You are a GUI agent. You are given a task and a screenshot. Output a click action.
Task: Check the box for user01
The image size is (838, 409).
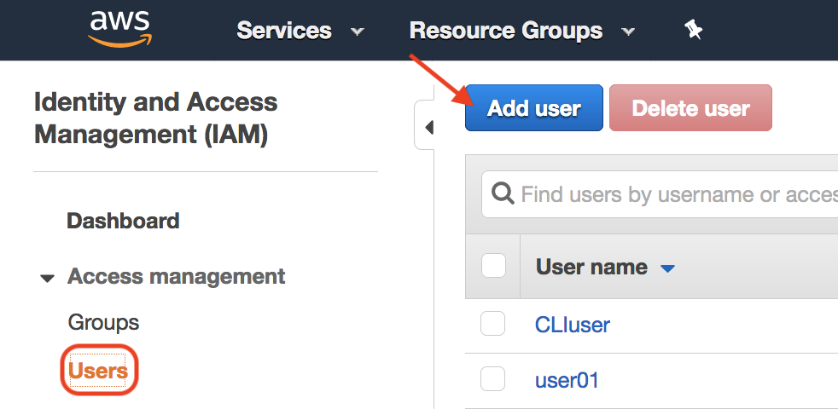click(x=492, y=379)
